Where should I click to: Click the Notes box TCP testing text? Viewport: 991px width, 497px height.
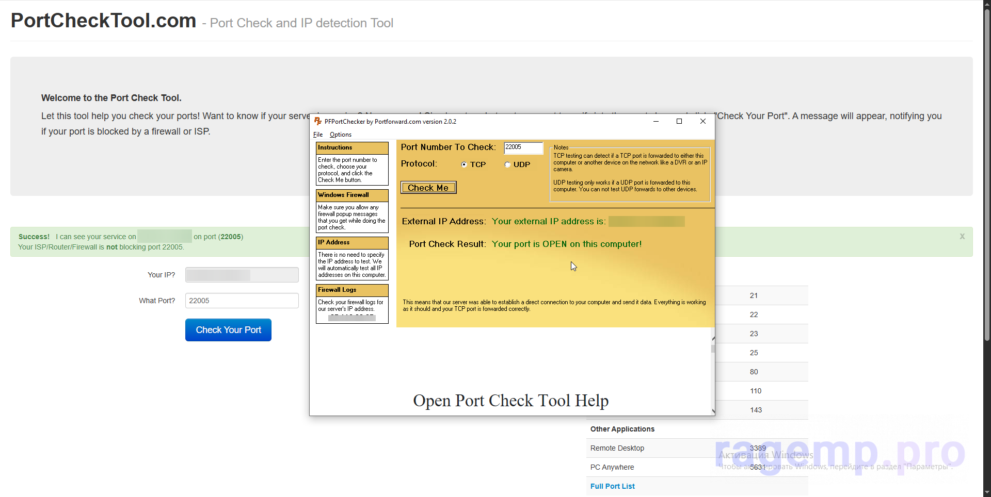[630, 162]
